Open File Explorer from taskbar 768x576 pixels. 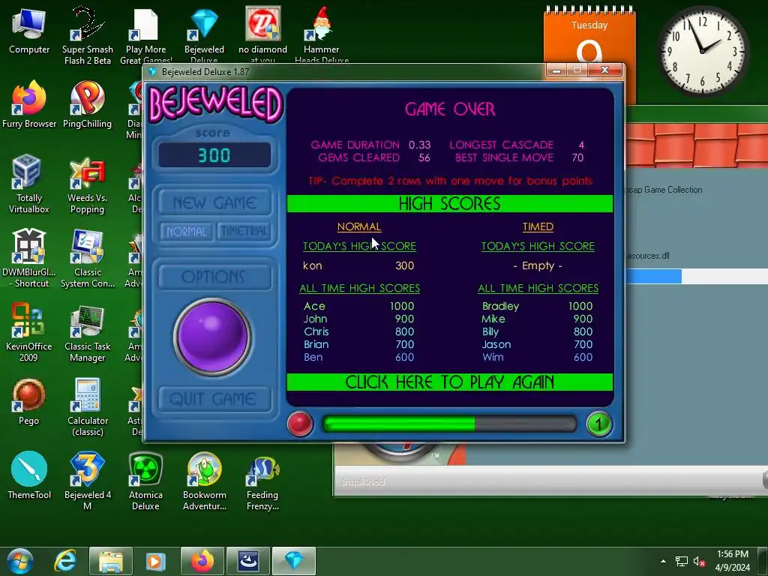click(x=111, y=561)
